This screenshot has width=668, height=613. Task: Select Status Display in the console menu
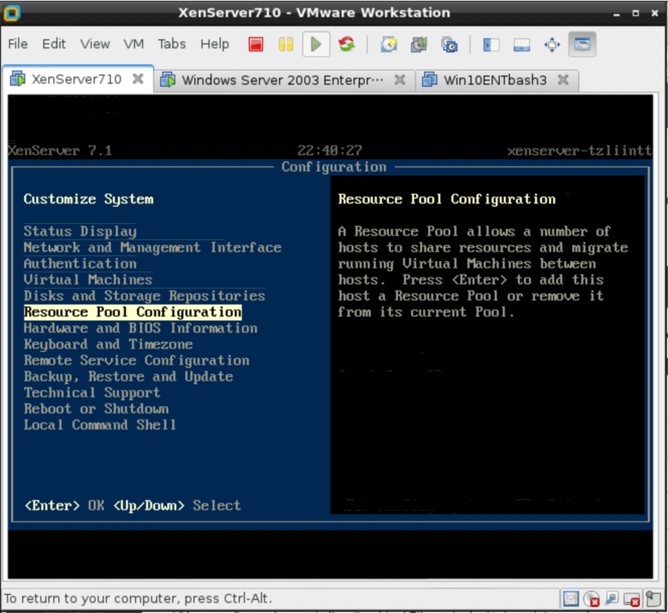click(80, 232)
